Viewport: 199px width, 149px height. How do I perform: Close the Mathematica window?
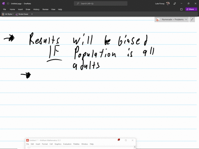point(133,140)
